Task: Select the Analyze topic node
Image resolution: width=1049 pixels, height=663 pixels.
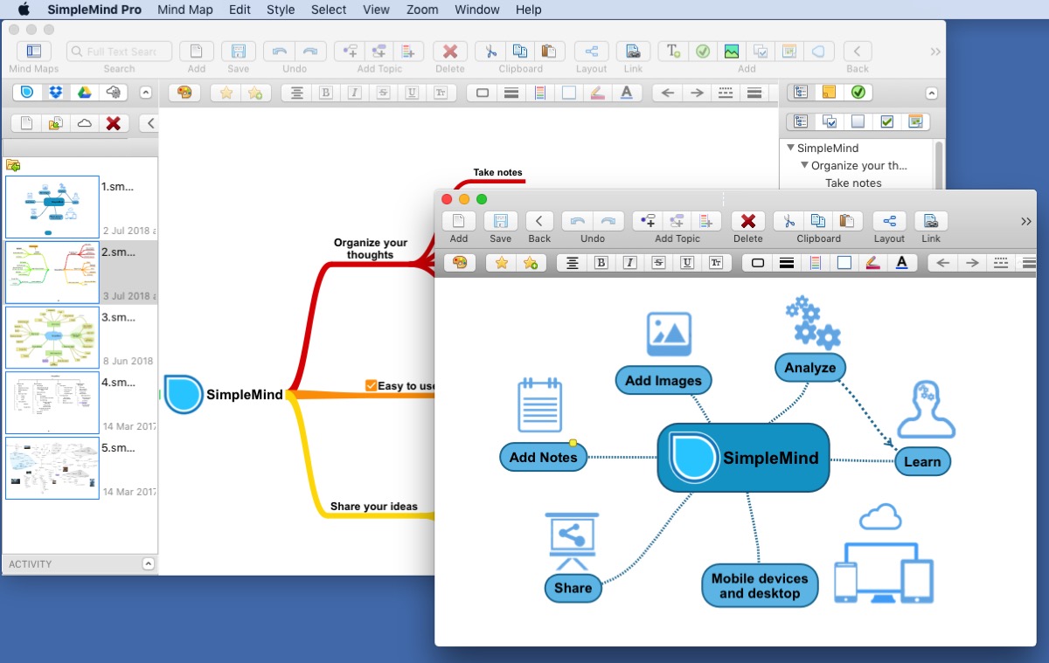Action: click(x=810, y=367)
